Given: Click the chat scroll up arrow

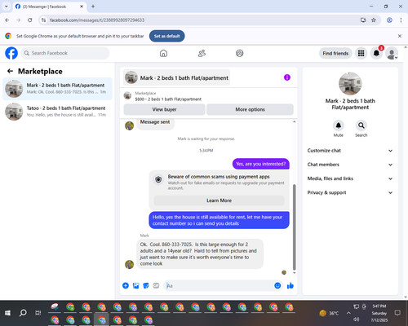Looking at the screenshot, I should click(294, 121).
